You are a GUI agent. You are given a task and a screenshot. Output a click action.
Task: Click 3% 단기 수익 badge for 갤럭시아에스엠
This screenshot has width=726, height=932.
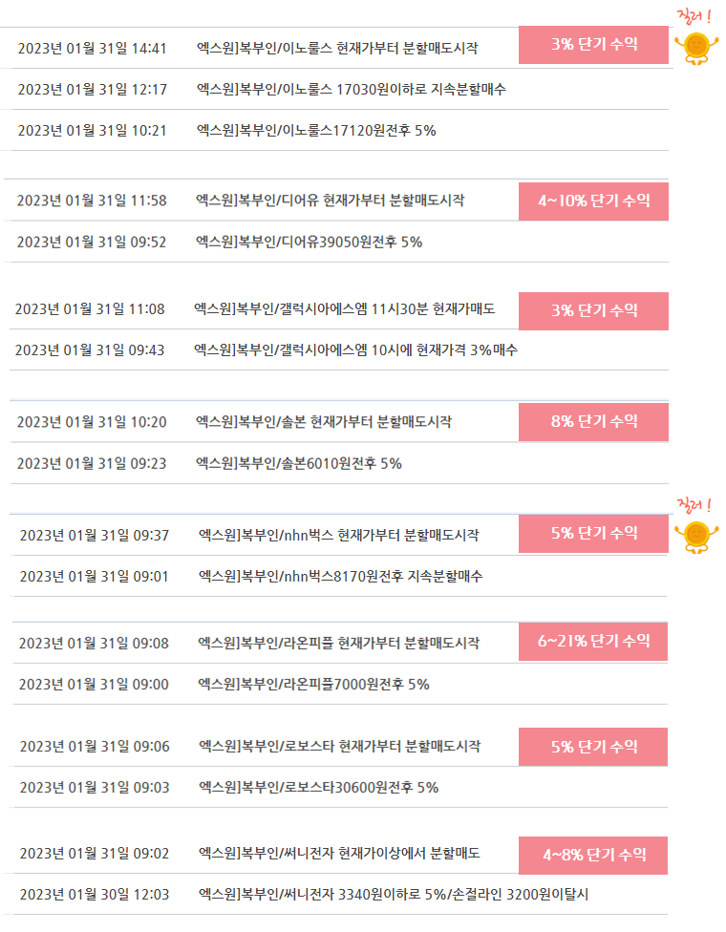tap(593, 311)
